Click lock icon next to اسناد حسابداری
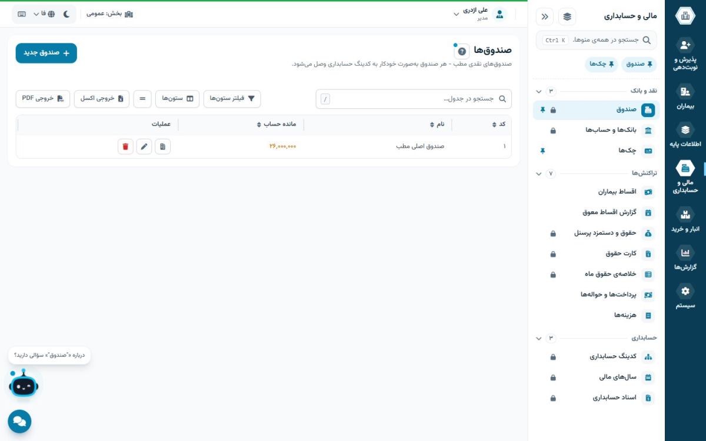 (553, 398)
